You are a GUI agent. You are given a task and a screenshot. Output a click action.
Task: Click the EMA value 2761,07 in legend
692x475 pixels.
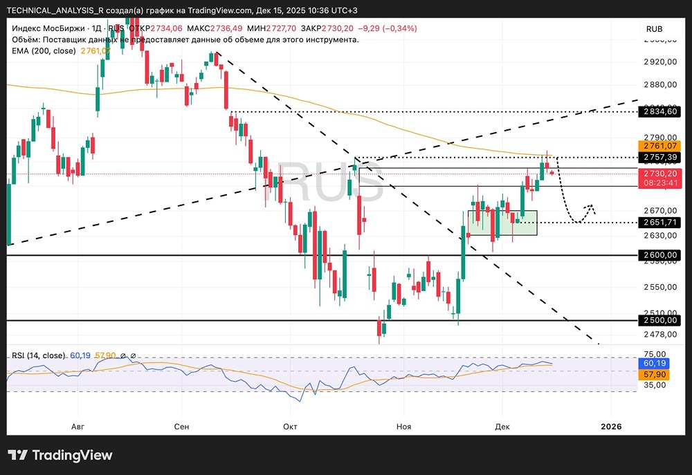(x=95, y=51)
